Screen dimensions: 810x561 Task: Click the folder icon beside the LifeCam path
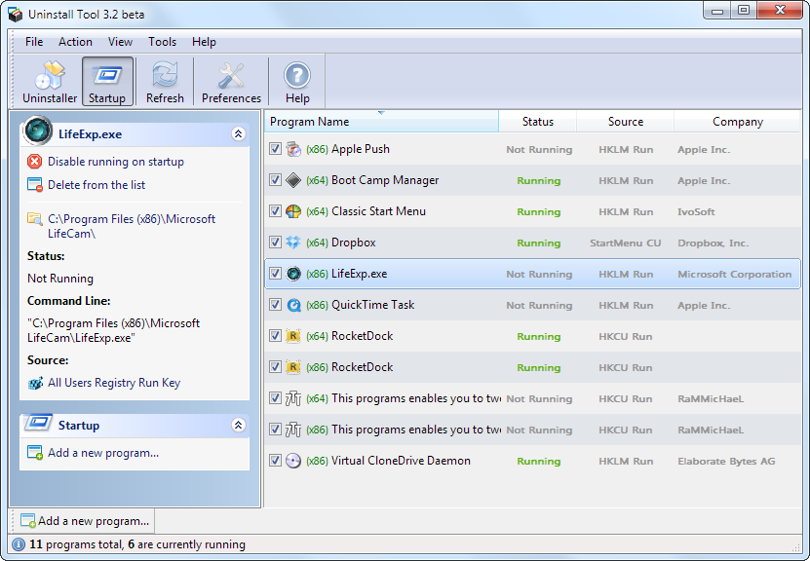click(35, 219)
